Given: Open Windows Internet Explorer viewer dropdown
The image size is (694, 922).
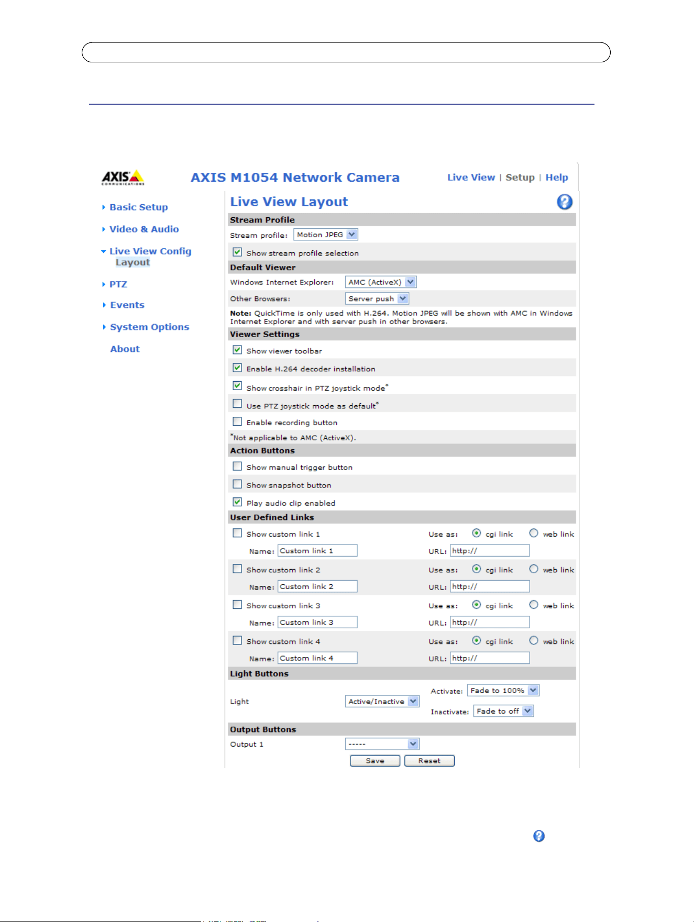Looking at the screenshot, I should coord(381,282).
